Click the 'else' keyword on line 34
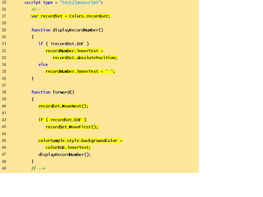The width and height of the screenshot is (263, 197). click(43, 65)
